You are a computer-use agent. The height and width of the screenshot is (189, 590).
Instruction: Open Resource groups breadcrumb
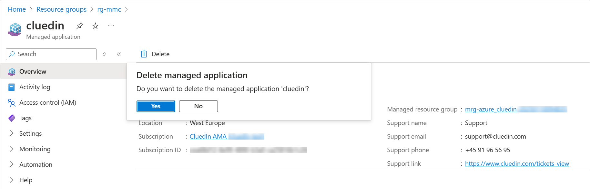coord(61,9)
